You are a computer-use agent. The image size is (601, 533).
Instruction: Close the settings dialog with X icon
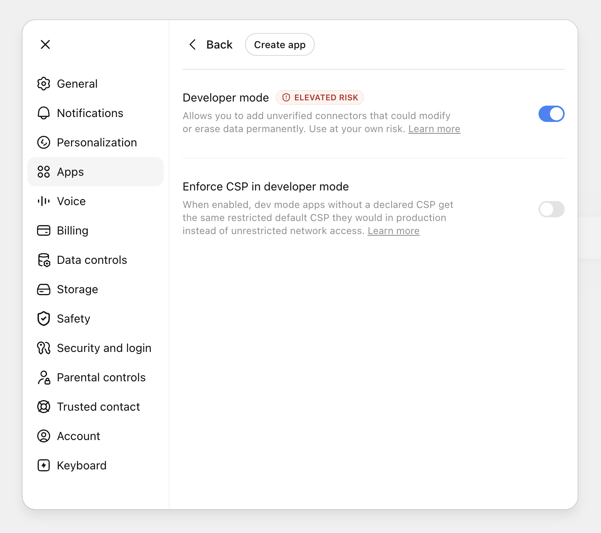[45, 44]
